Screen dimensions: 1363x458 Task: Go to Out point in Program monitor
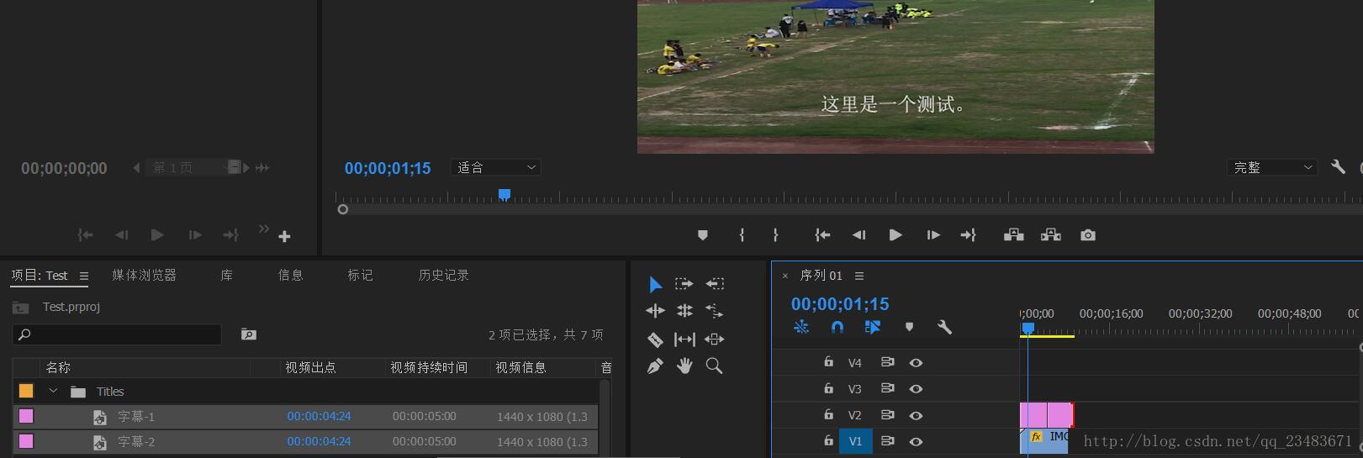click(969, 235)
